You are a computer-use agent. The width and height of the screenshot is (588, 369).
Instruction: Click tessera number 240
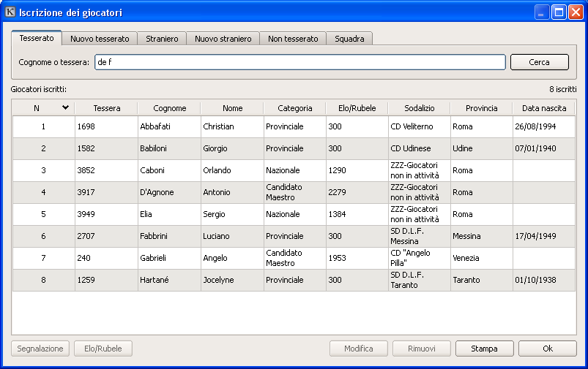click(84, 258)
